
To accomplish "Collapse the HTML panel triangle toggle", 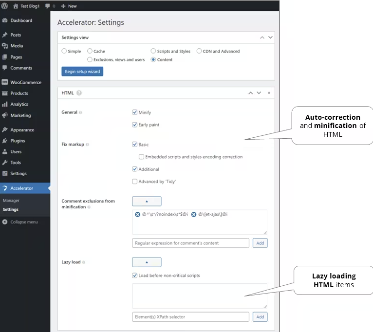I will 269,93.
